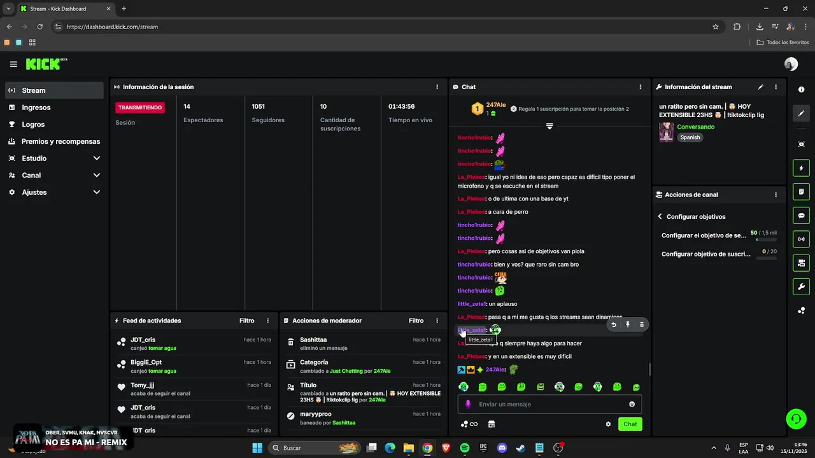Click the Spanish language tag
The width and height of the screenshot is (815, 458).
[690, 137]
